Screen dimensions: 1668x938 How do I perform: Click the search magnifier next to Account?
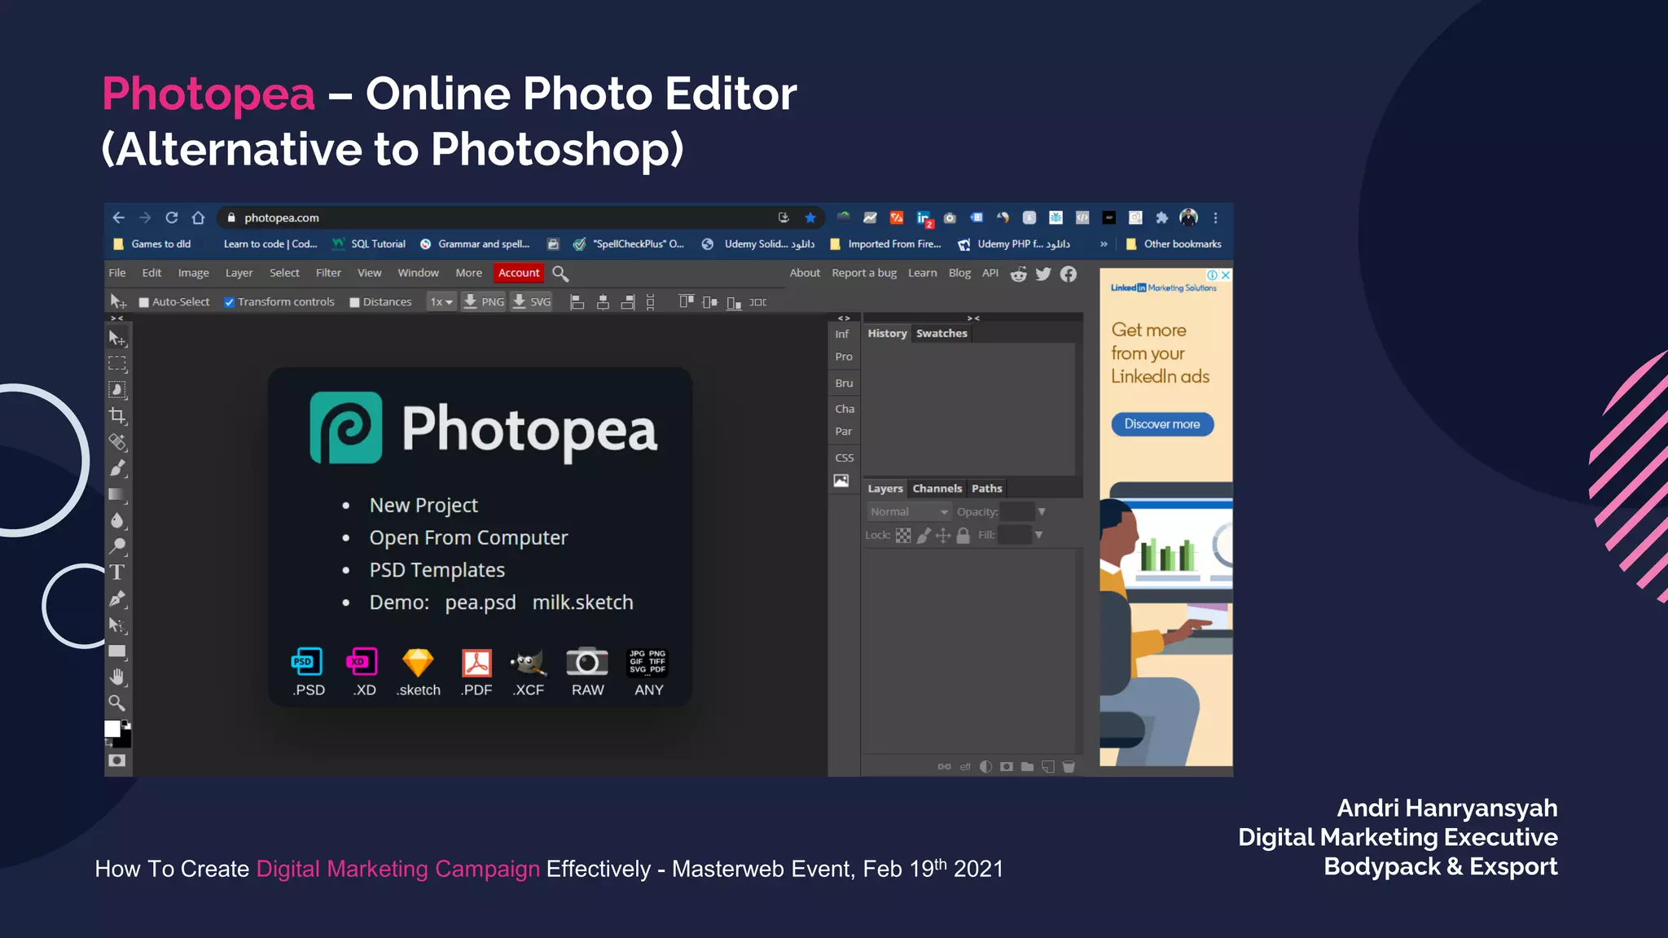tap(560, 274)
